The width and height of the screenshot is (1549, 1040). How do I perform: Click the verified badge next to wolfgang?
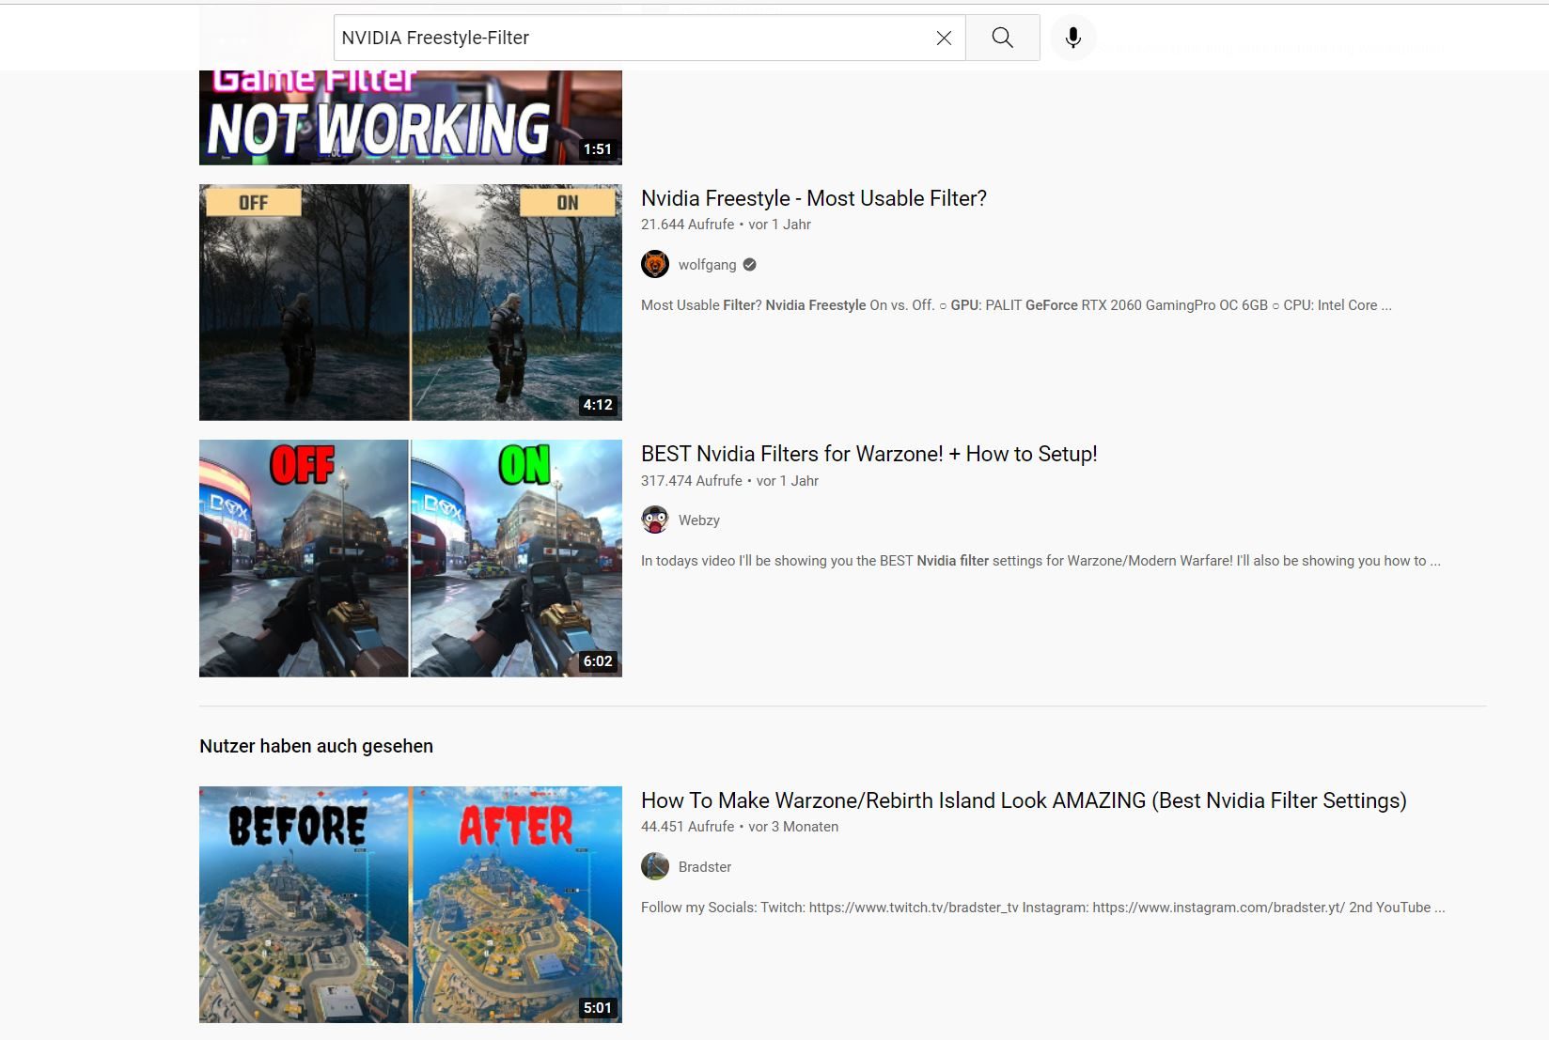click(x=749, y=265)
